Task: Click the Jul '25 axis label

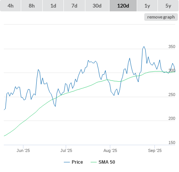Action: pyautogui.click(x=66, y=150)
